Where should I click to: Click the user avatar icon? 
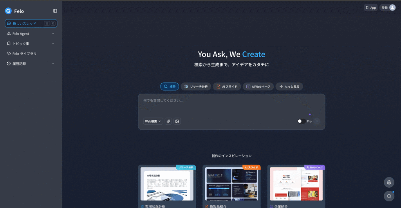click(x=392, y=7)
